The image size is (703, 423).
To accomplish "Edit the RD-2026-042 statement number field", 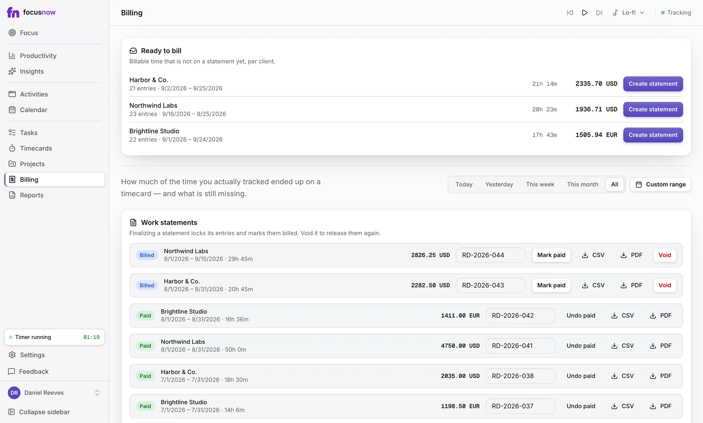I will point(520,316).
